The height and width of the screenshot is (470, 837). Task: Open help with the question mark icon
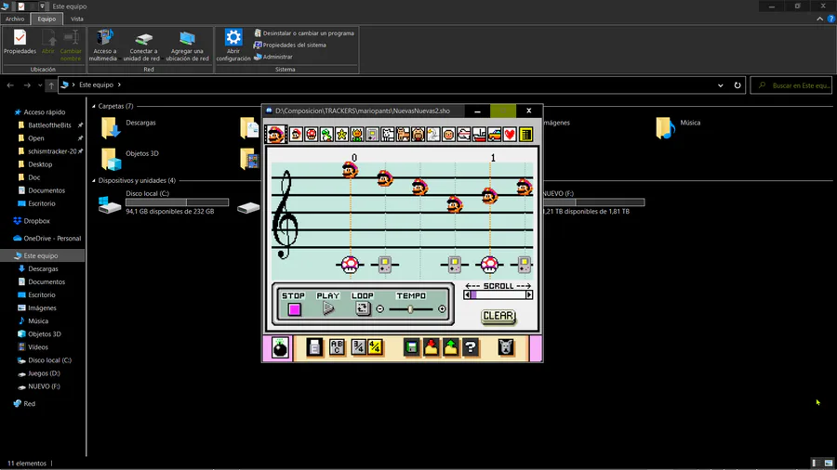coord(471,347)
